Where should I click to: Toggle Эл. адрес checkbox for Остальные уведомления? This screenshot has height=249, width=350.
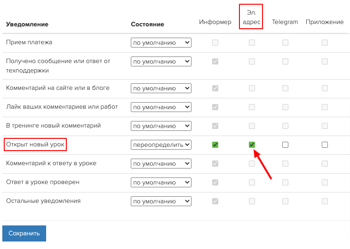pyautogui.click(x=252, y=201)
